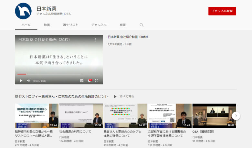
Task: Mute the video with the speaker icon
Action: [28, 81]
